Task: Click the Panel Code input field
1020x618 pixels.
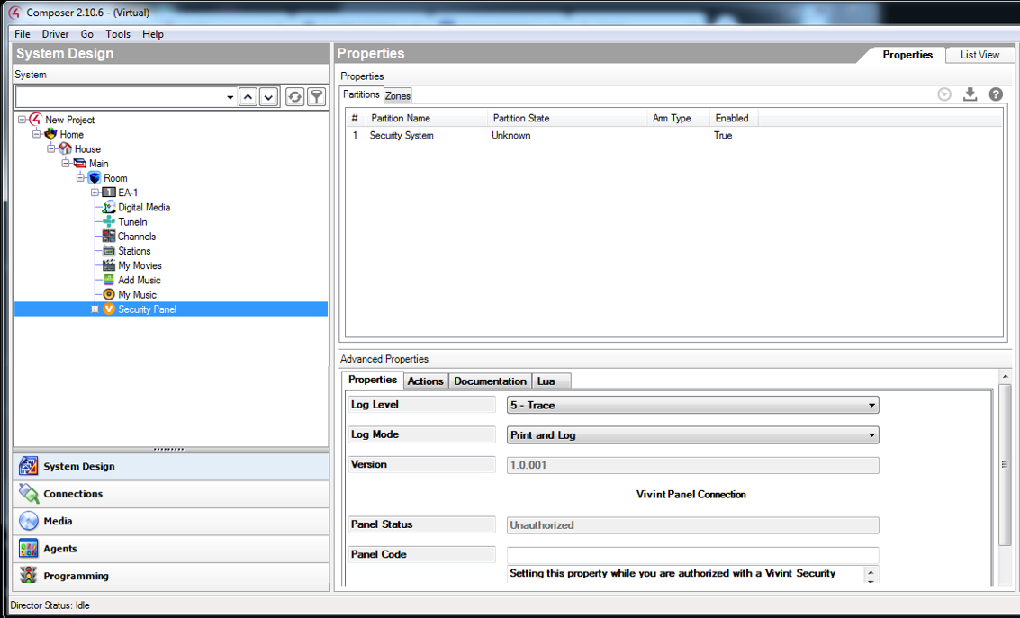Action: (692, 555)
